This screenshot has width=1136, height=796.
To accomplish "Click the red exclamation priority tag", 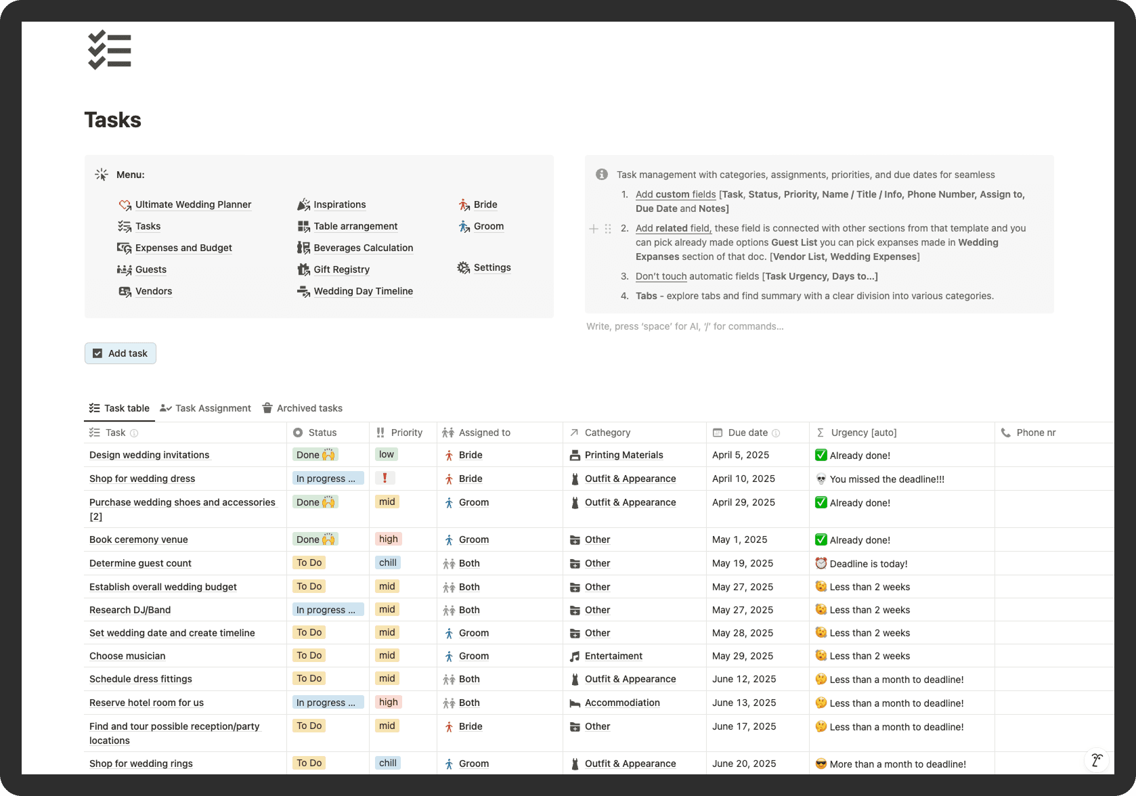I will (385, 479).
